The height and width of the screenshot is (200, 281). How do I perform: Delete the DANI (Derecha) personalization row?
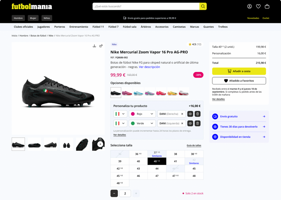coord(198,114)
